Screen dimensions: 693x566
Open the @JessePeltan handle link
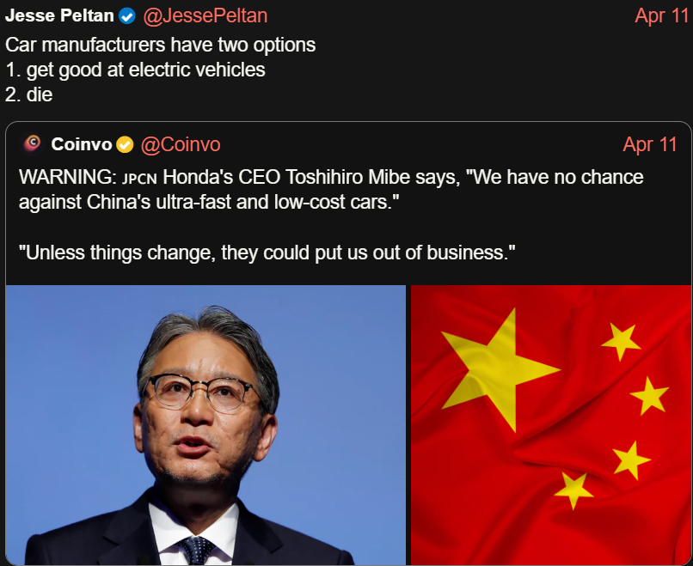pyautogui.click(x=205, y=16)
